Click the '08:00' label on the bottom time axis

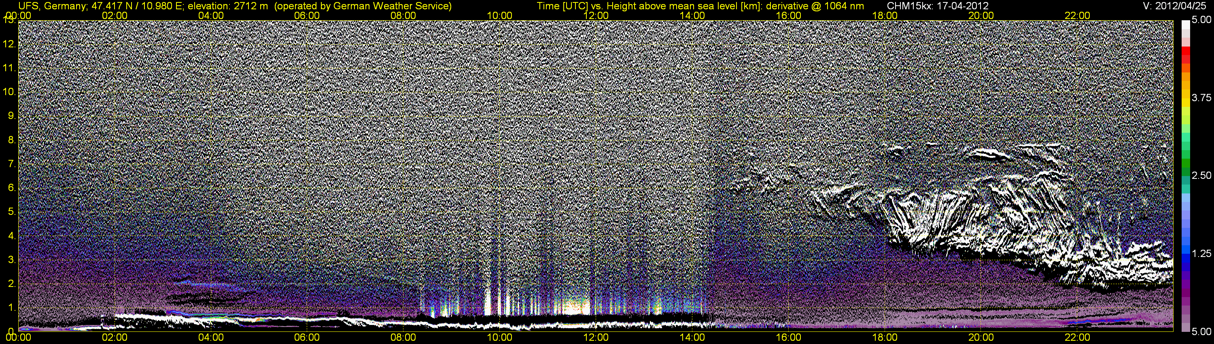(403, 338)
